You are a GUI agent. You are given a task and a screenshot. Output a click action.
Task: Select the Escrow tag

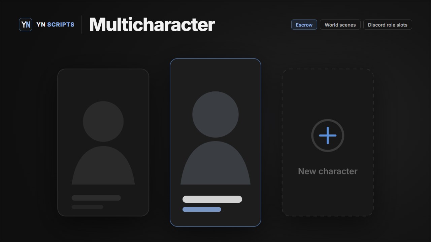pyautogui.click(x=304, y=25)
